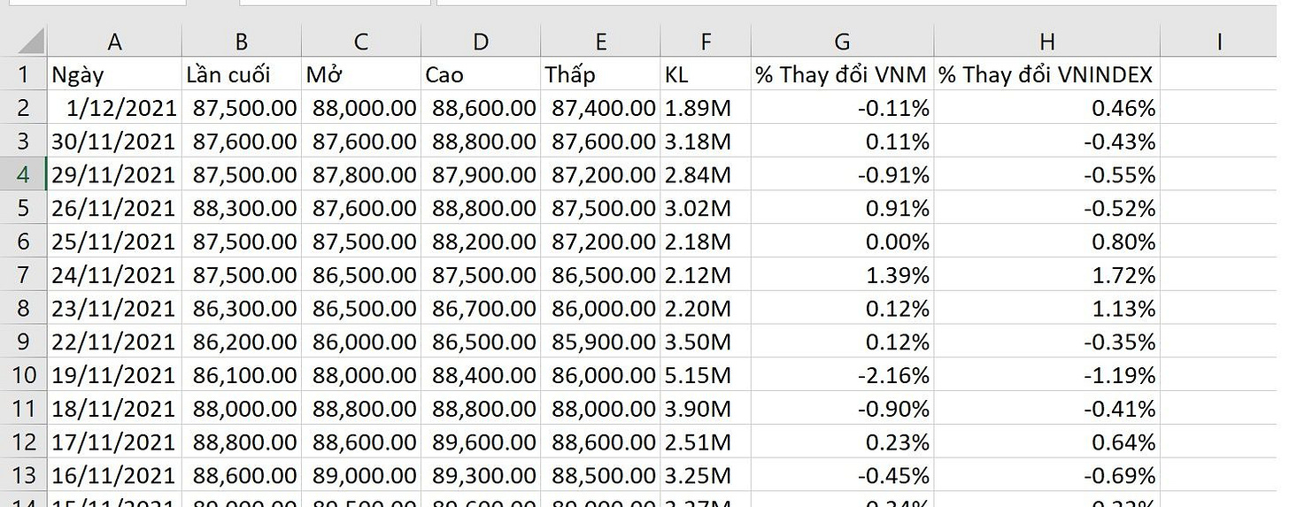Viewport: 1289px width, 507px height.
Task: Click the 'Cao' header cell
Action: [x=481, y=74]
